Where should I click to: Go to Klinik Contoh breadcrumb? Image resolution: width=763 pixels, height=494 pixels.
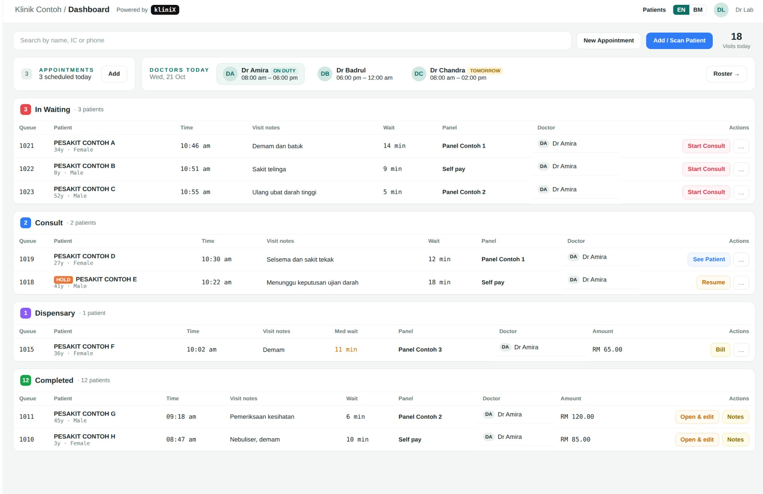pyautogui.click(x=38, y=9)
